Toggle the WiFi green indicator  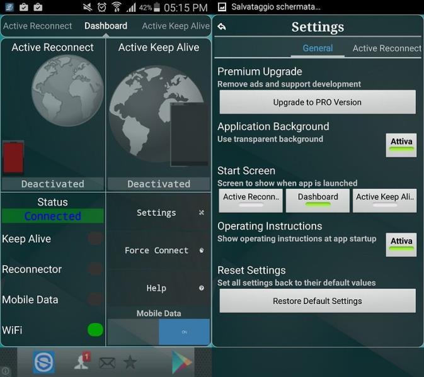(x=95, y=330)
